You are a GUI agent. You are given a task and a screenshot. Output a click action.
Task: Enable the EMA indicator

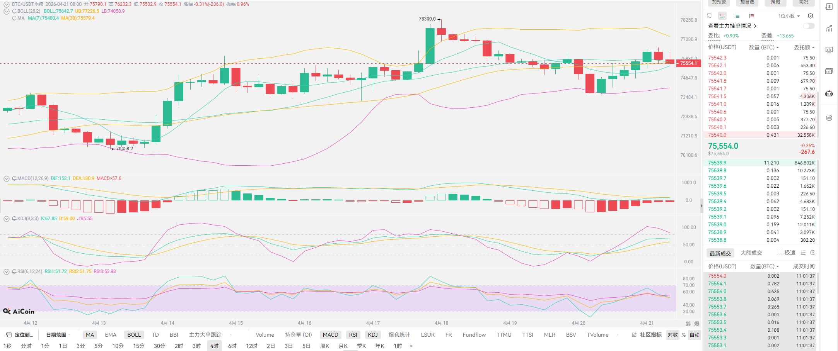(x=111, y=335)
